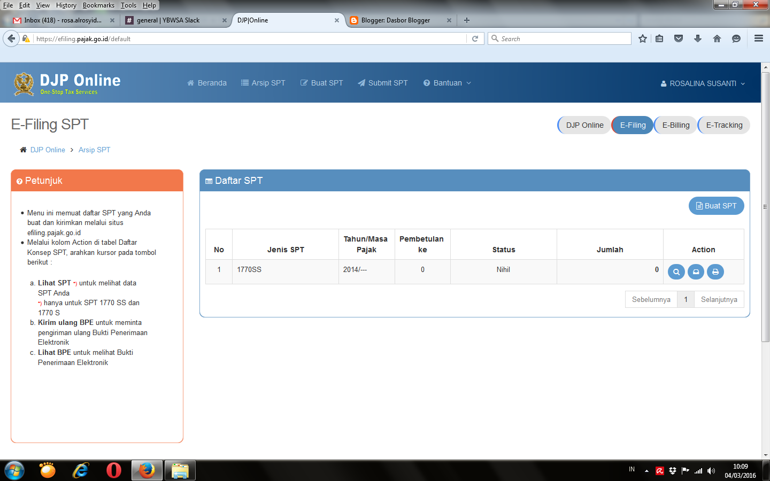This screenshot has width=770, height=481.
Task: Open the Firefox hamburger menu
Action: [x=759, y=38]
